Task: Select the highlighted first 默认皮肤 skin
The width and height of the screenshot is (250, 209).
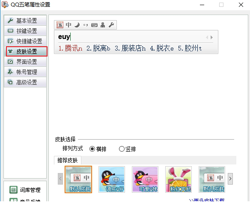Action: point(78,179)
